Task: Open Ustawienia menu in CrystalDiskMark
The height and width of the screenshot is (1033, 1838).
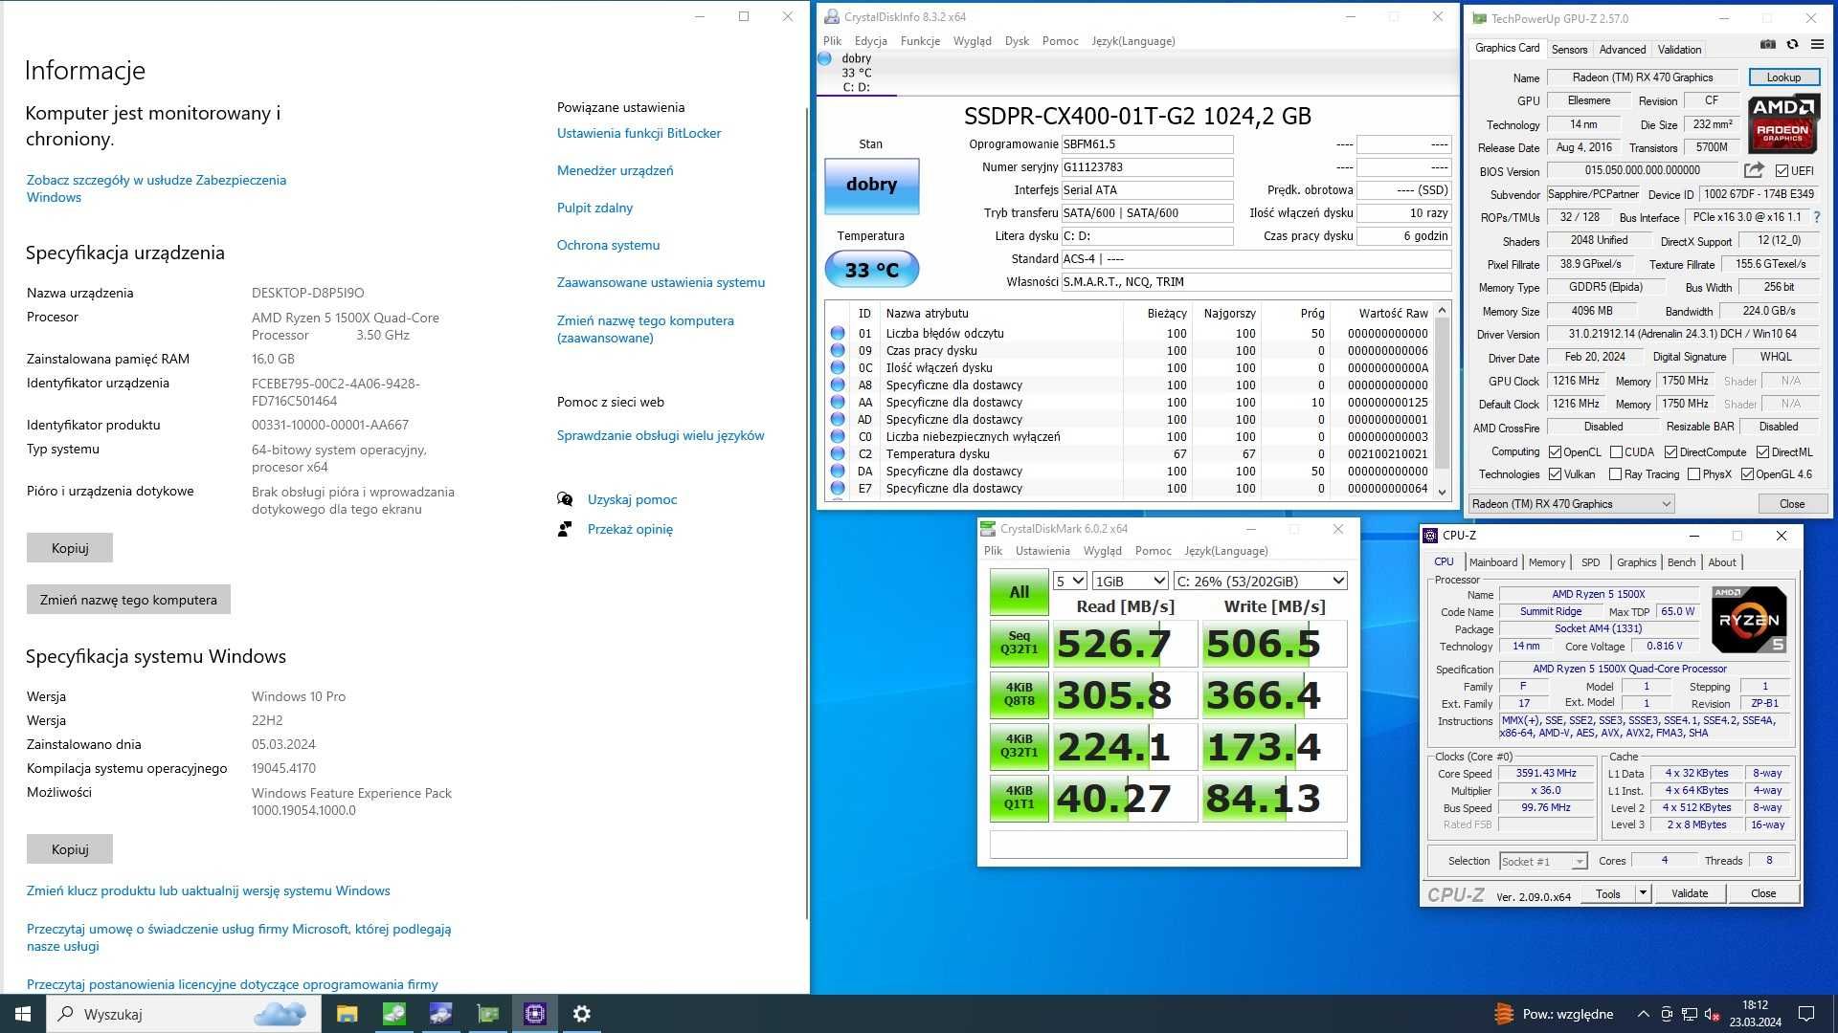Action: click(x=1042, y=551)
